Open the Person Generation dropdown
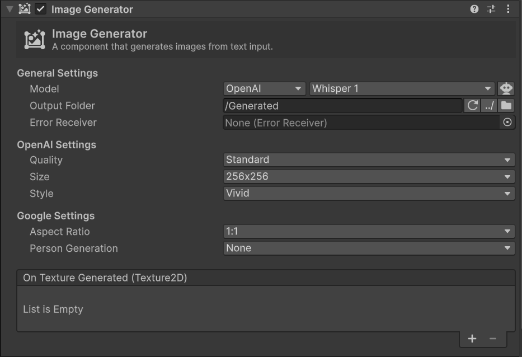This screenshot has width=522, height=357. tap(369, 248)
